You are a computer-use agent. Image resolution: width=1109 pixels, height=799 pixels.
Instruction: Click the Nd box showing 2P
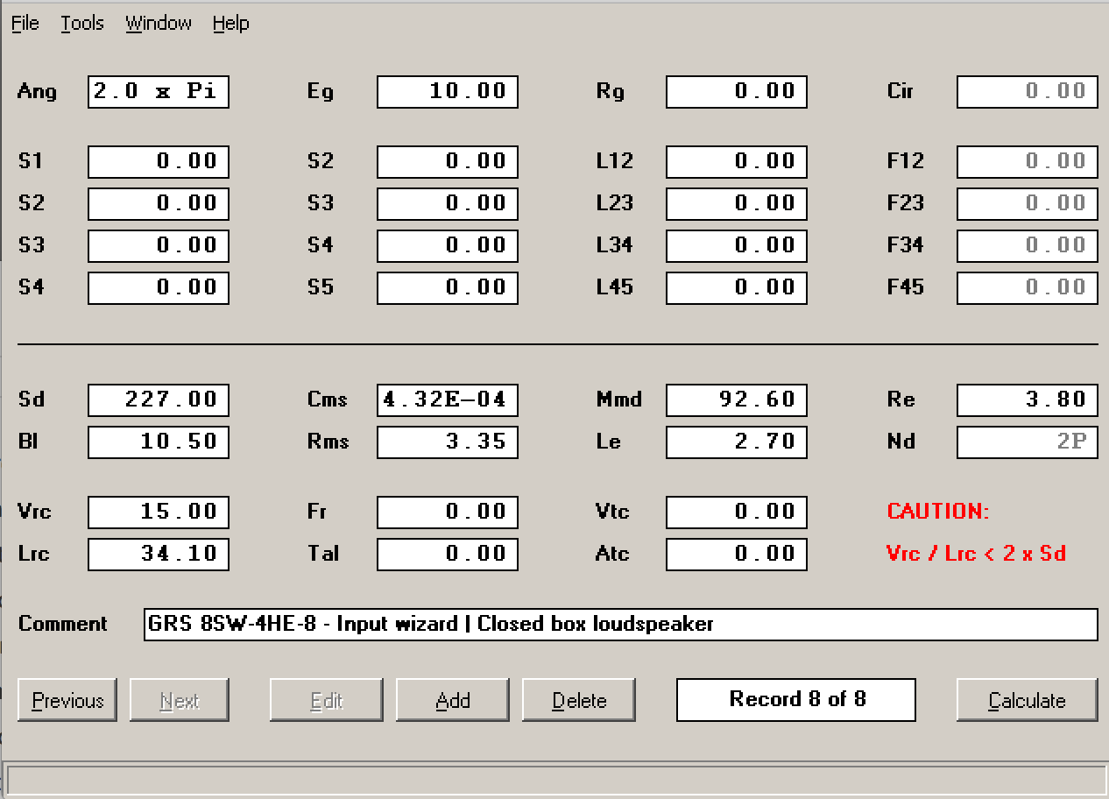pos(1028,442)
